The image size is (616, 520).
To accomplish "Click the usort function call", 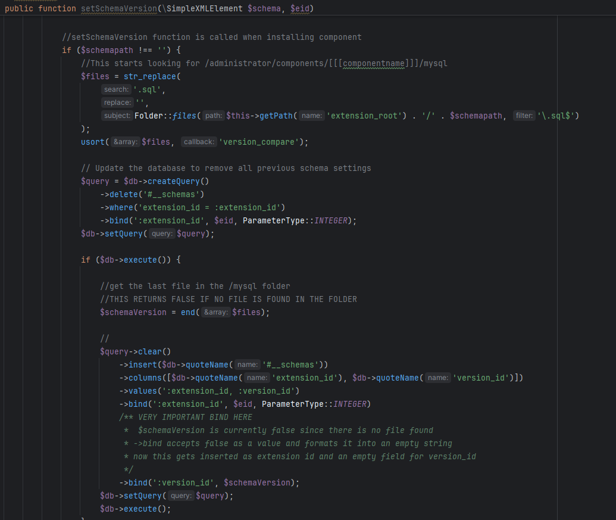I will coord(93,142).
